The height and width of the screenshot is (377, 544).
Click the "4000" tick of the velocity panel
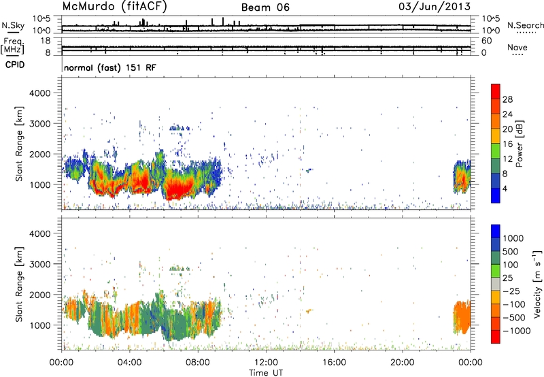coord(40,233)
